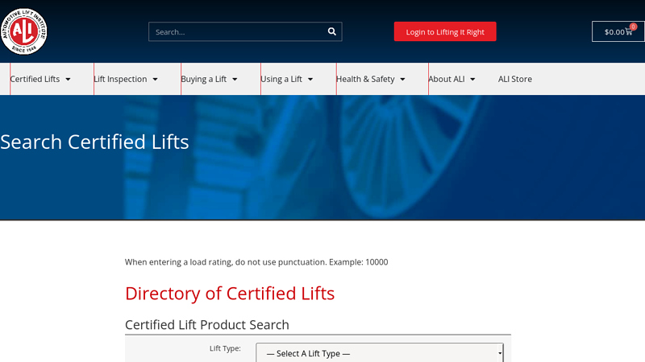645x362 pixels.
Task: Open the Health & Safety menu
Action: point(365,79)
